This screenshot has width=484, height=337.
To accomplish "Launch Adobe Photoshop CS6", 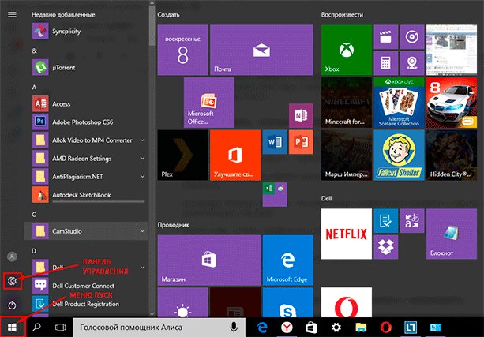I will pyautogui.click(x=86, y=122).
